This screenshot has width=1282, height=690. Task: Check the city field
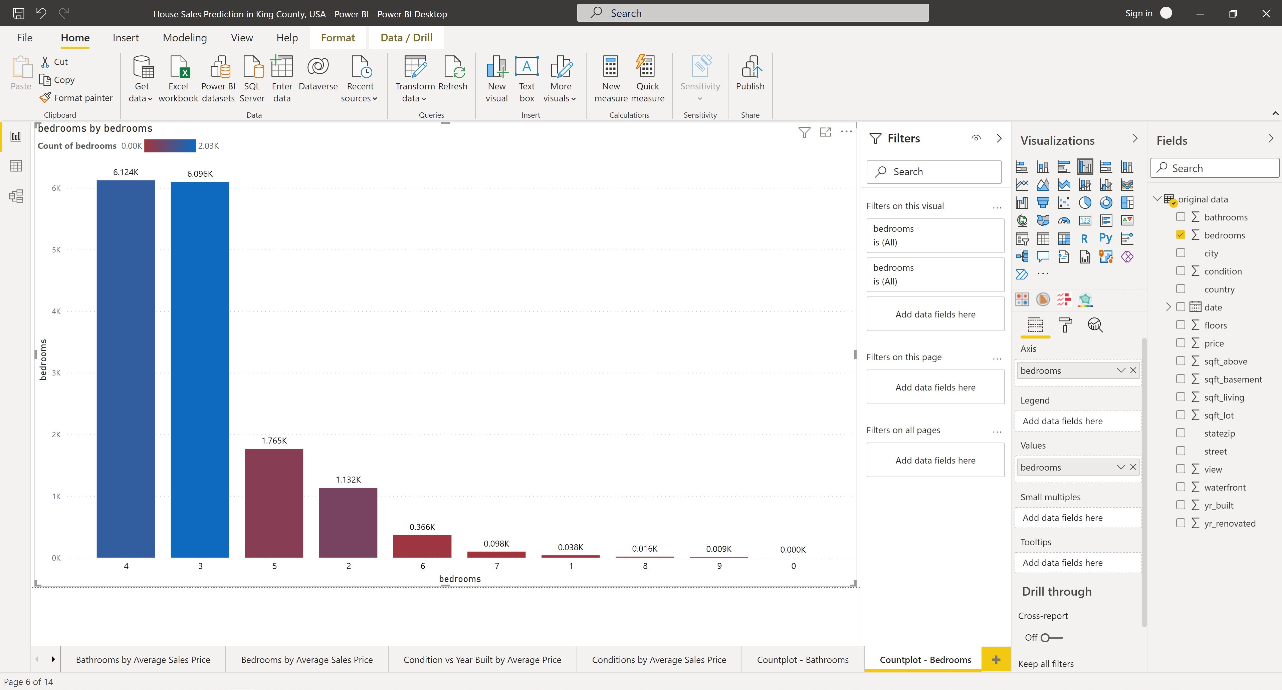coord(1181,252)
